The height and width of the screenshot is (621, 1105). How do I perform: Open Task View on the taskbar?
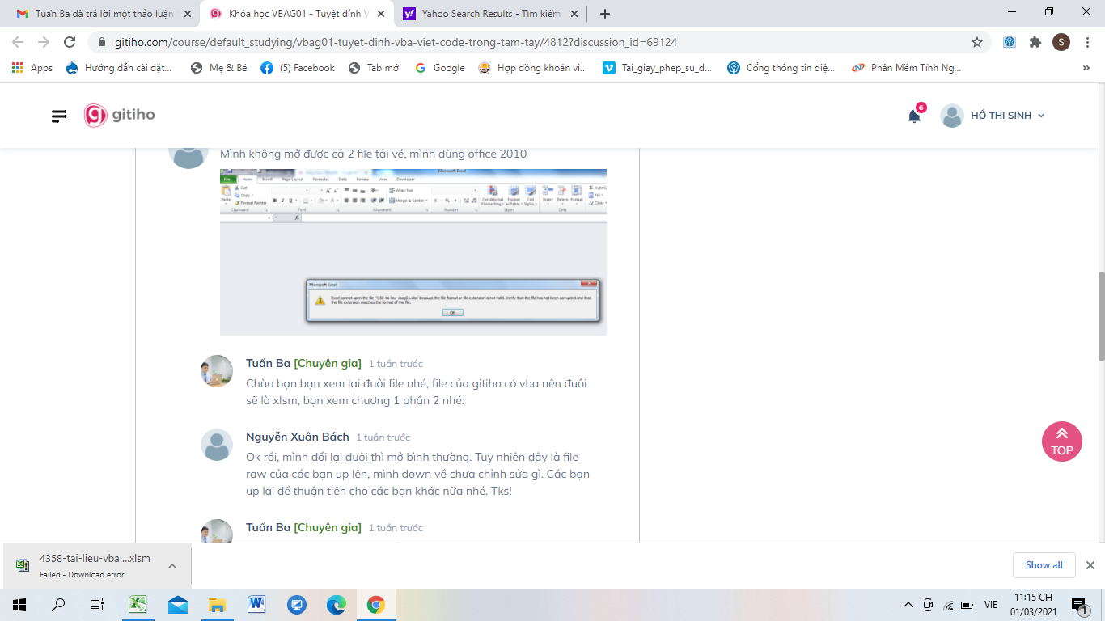(x=97, y=605)
